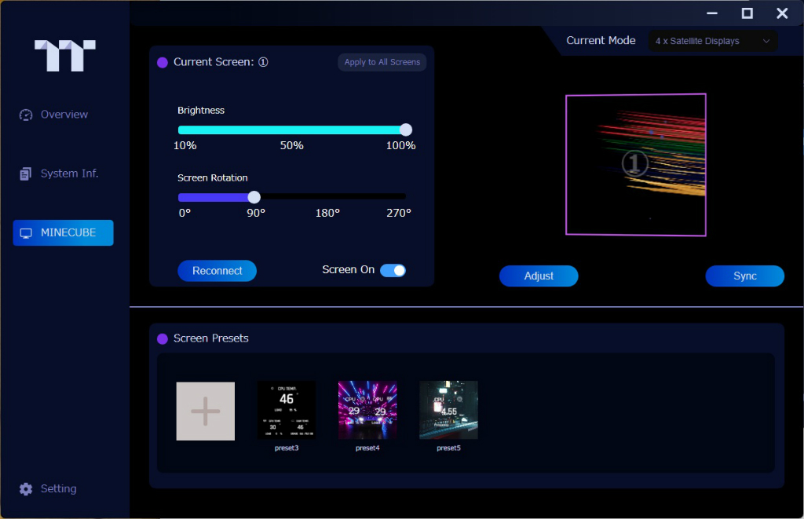Viewport: 804px width, 519px height.
Task: Click Apply to All Screens
Action: (x=382, y=62)
